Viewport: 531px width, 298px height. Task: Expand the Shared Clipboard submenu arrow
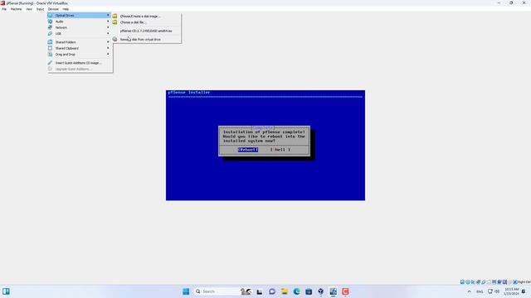(x=108, y=48)
